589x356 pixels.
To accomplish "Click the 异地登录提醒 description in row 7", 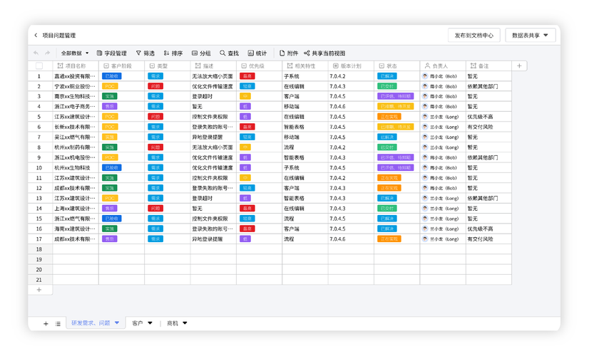I will click(x=208, y=137).
